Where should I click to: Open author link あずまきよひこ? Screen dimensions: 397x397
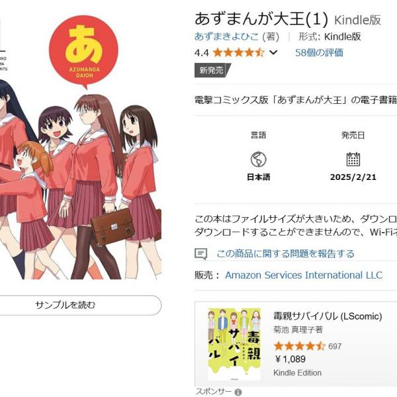tap(226, 36)
